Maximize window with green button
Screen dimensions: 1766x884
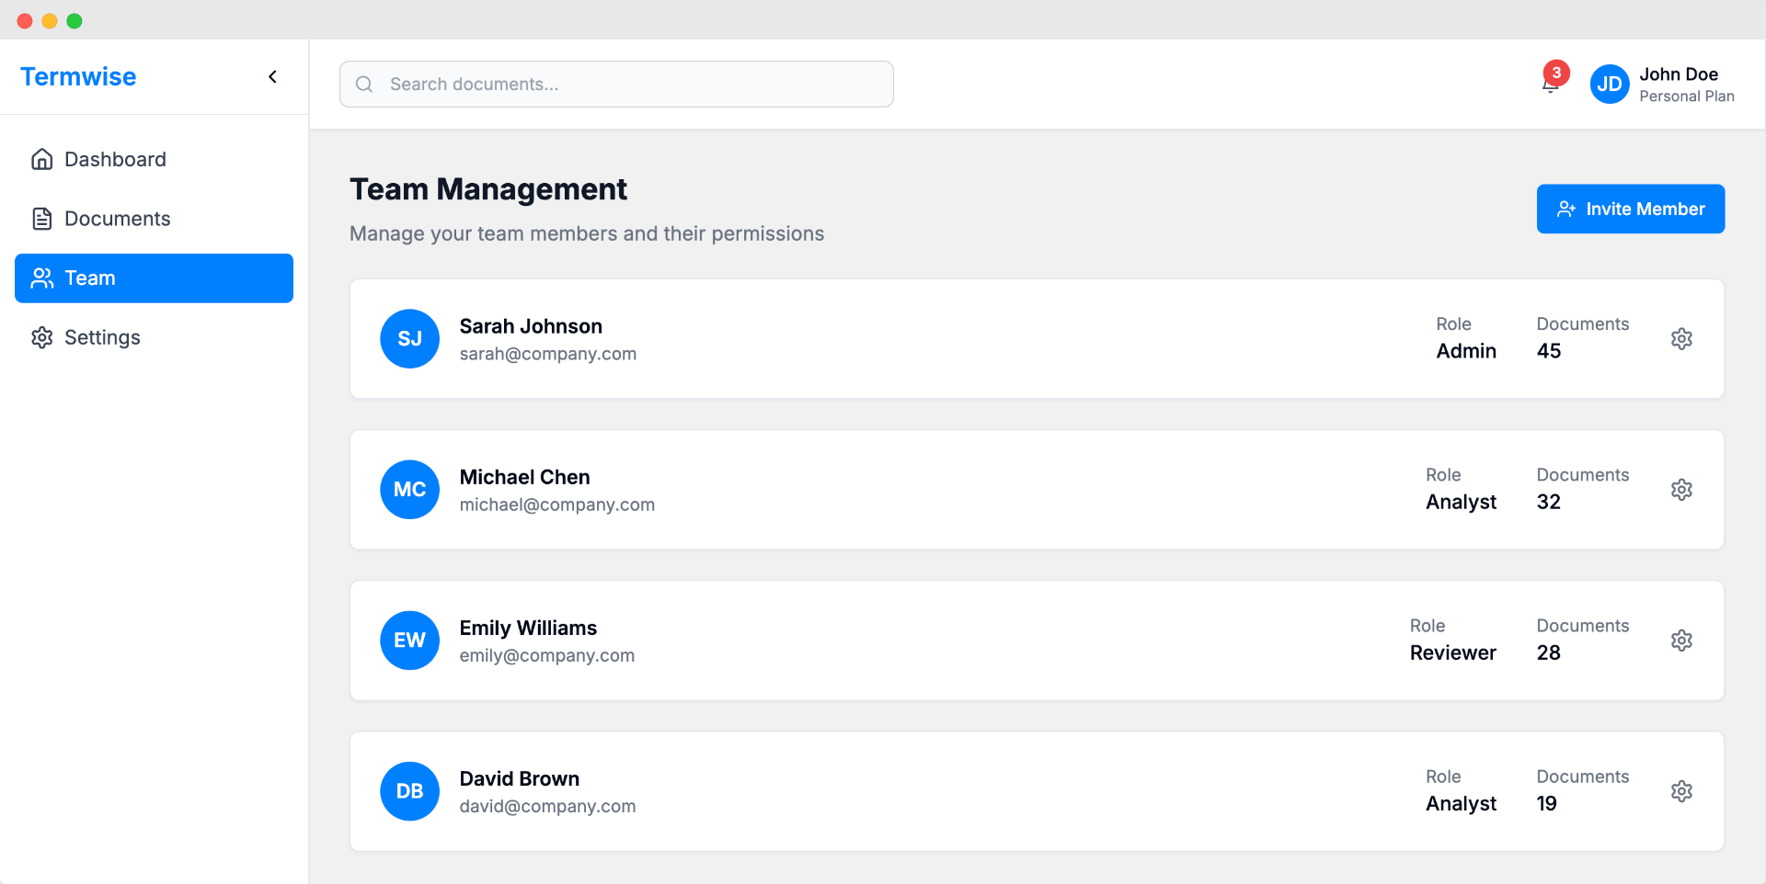[x=75, y=20]
